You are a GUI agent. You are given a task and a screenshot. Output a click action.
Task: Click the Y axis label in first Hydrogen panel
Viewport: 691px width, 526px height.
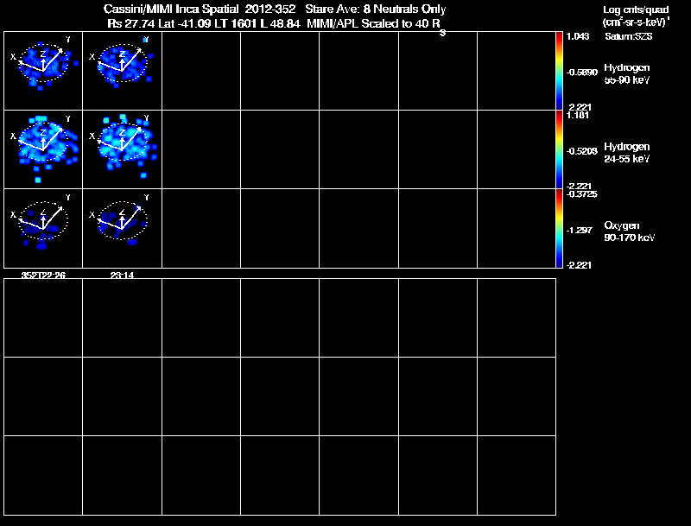(68, 40)
